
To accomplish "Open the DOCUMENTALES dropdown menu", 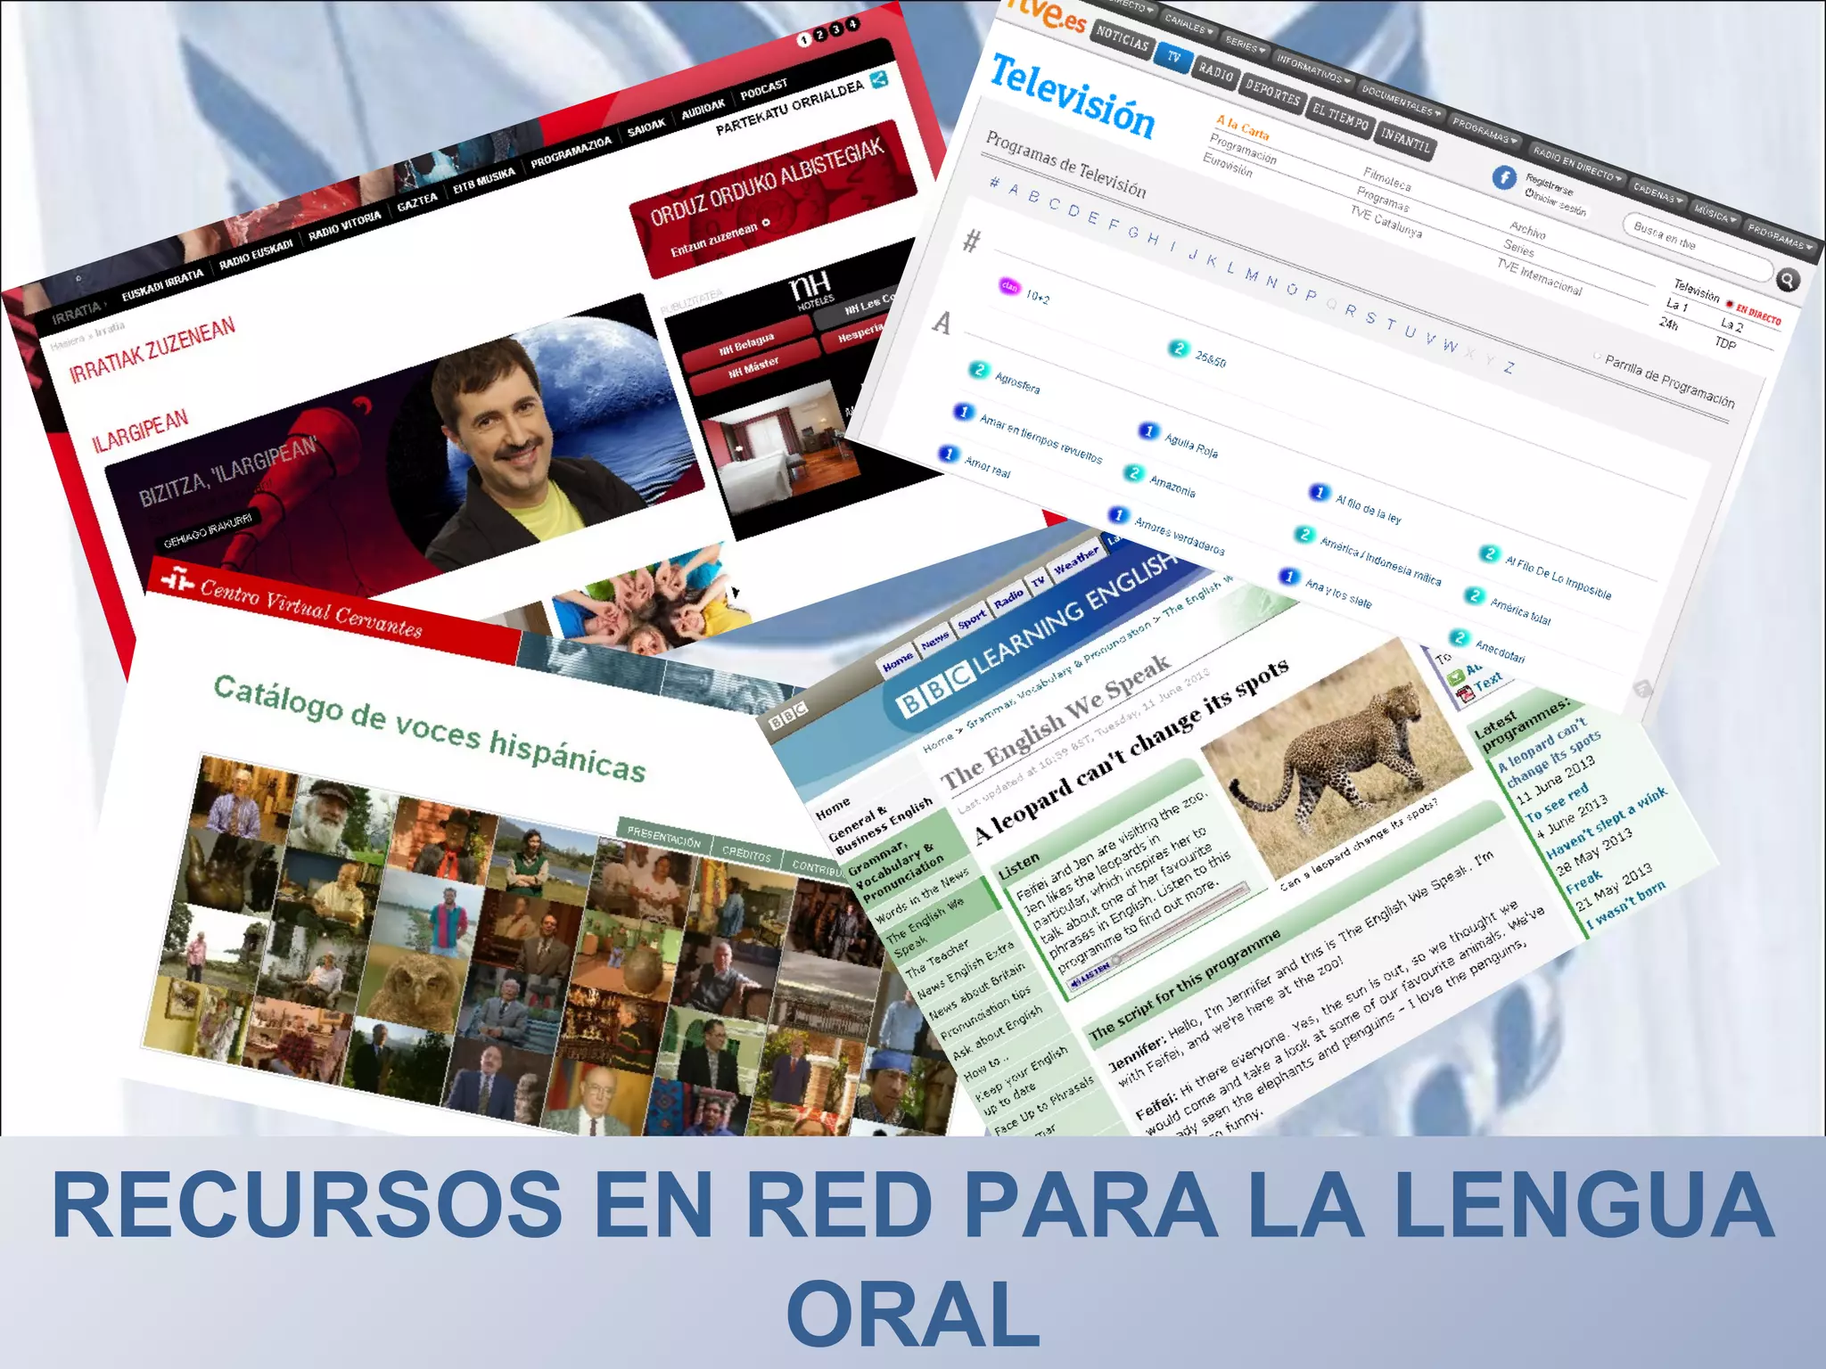I will pyautogui.click(x=1401, y=102).
